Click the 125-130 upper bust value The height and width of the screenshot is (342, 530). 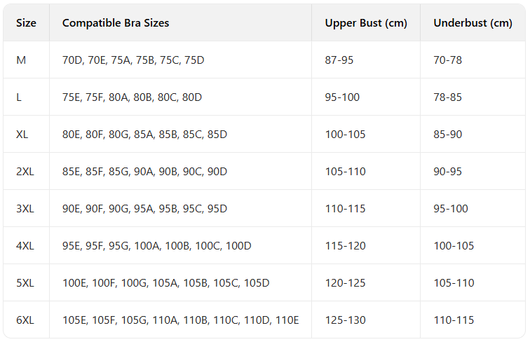345,320
